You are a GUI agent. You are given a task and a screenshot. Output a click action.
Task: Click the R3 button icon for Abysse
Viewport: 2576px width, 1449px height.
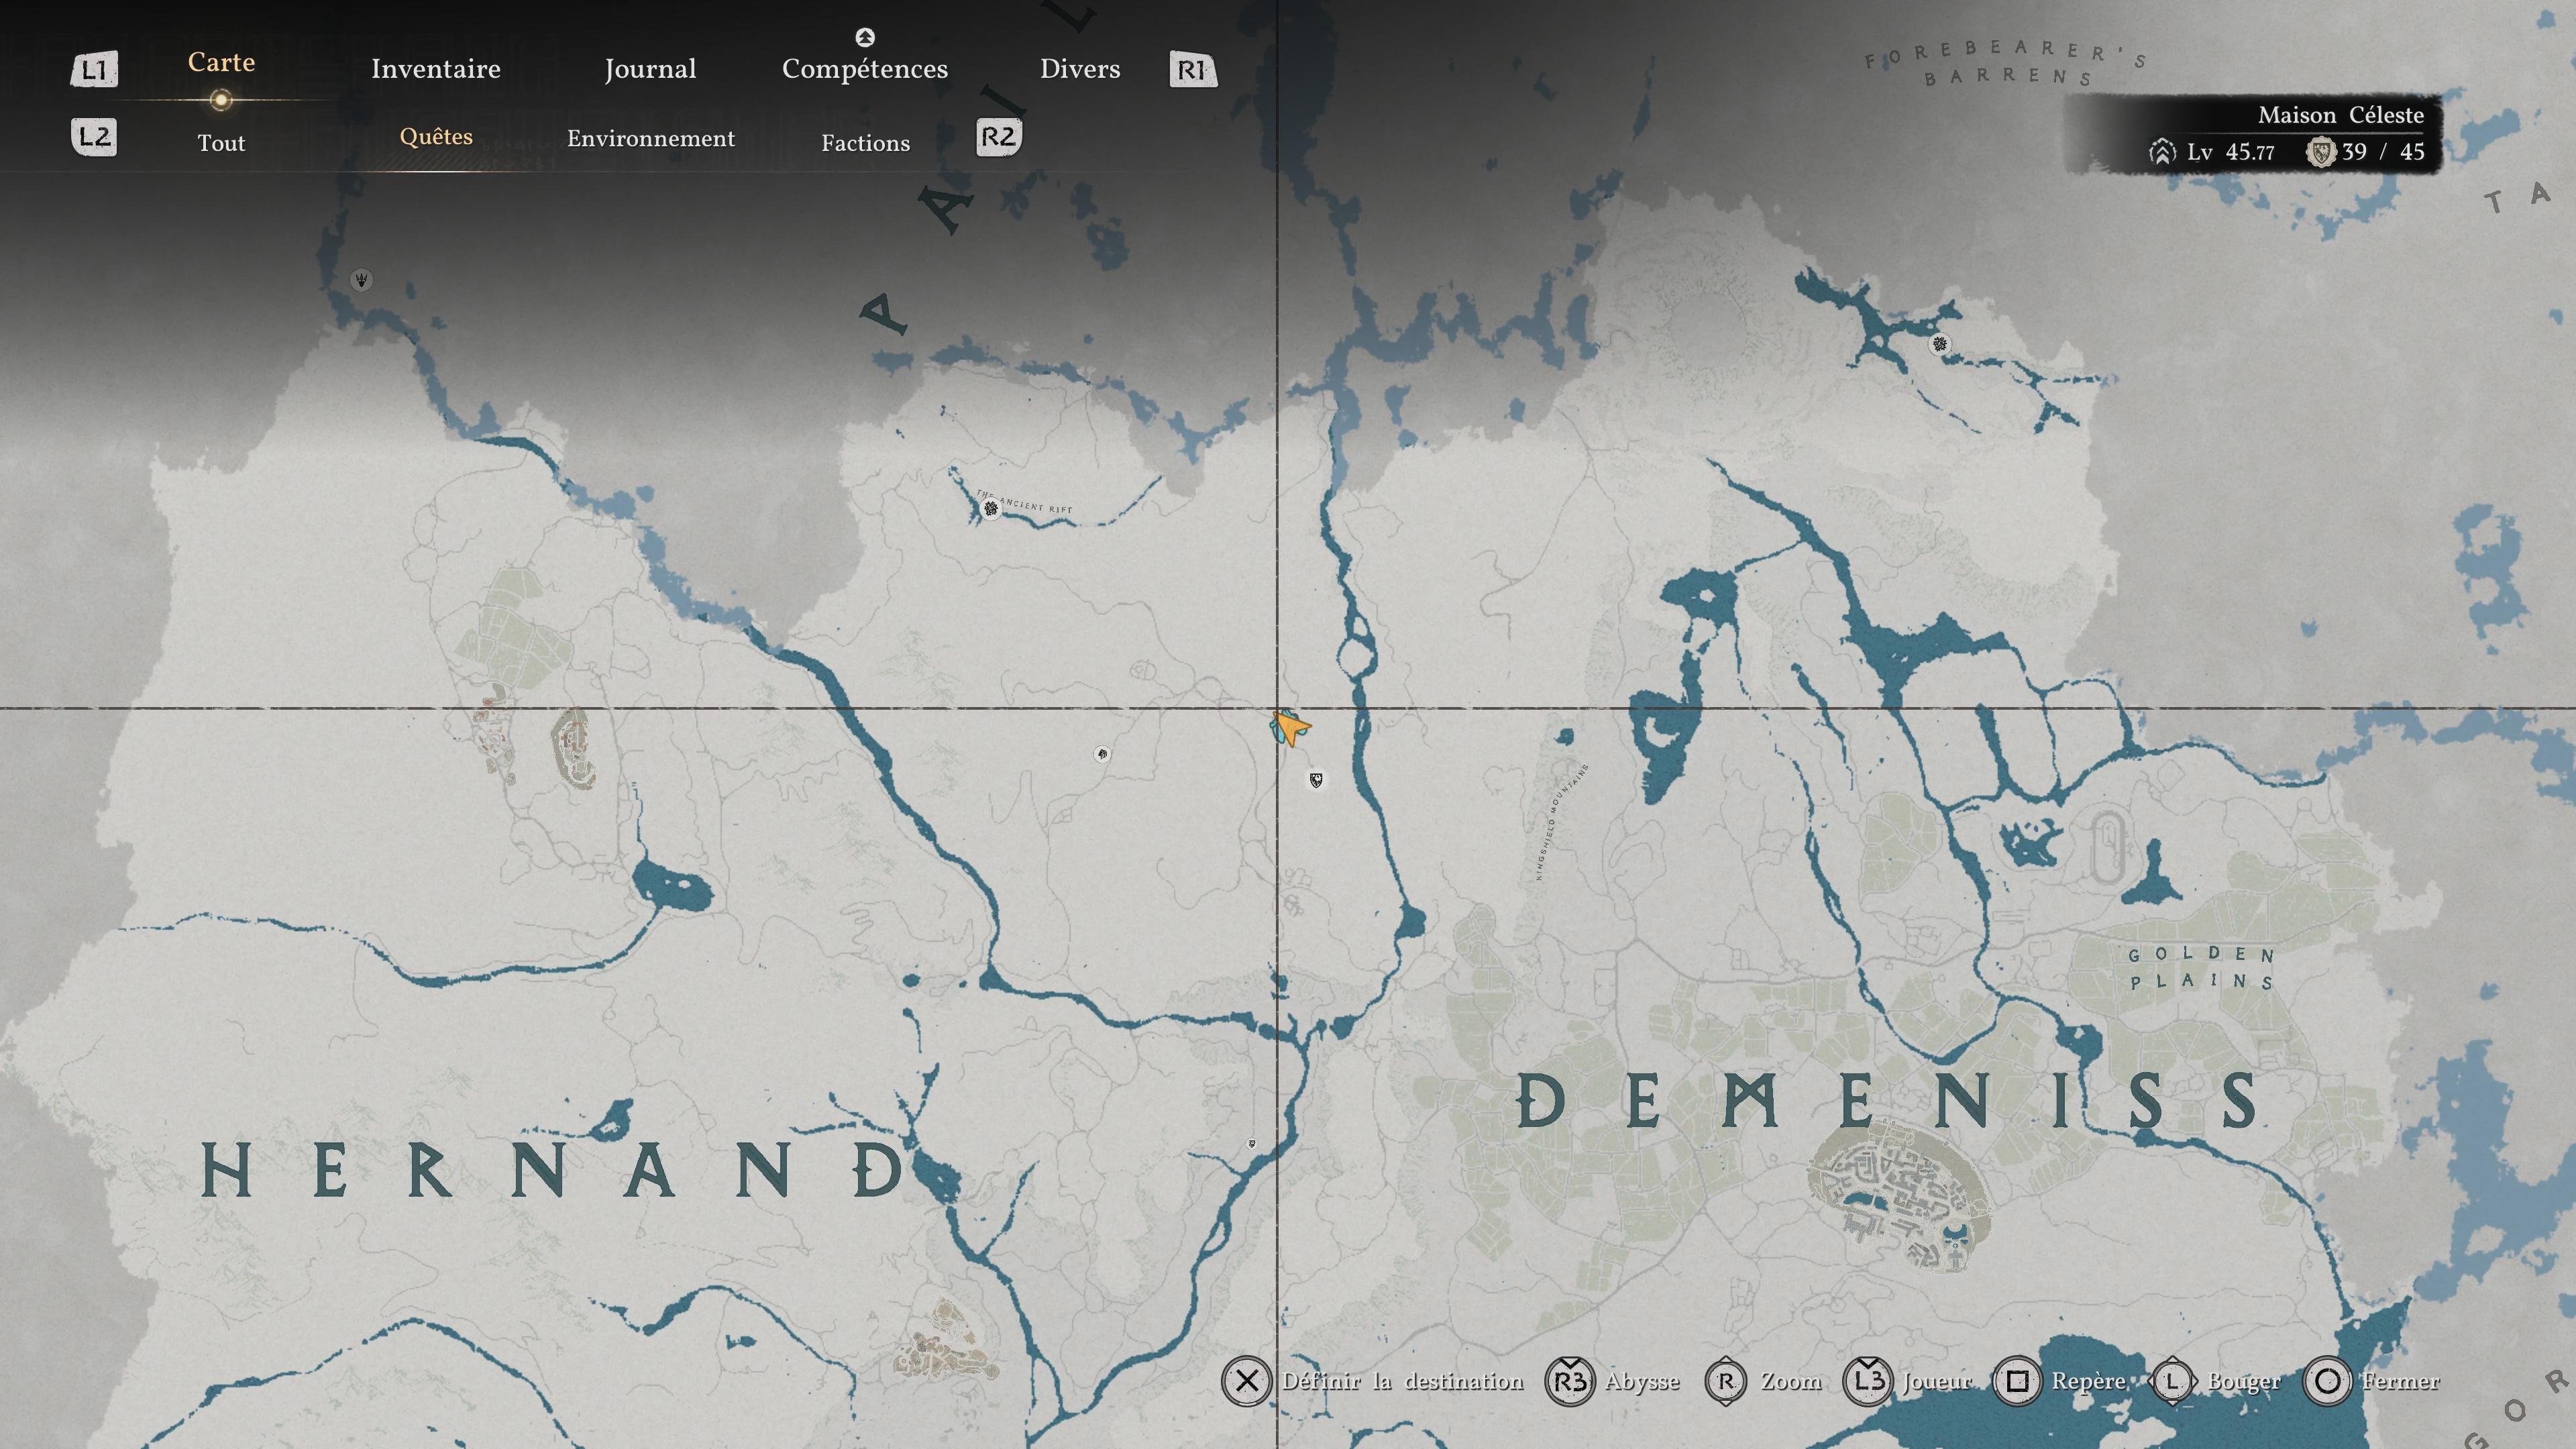click(x=1570, y=1381)
